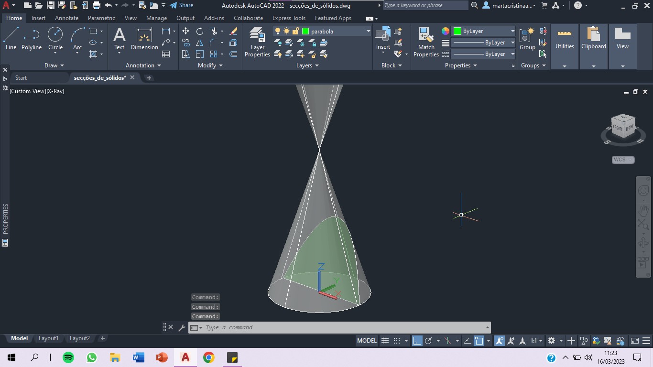The width and height of the screenshot is (653, 367).
Task: Activate the Mirror tool
Action: pyautogui.click(x=200, y=43)
